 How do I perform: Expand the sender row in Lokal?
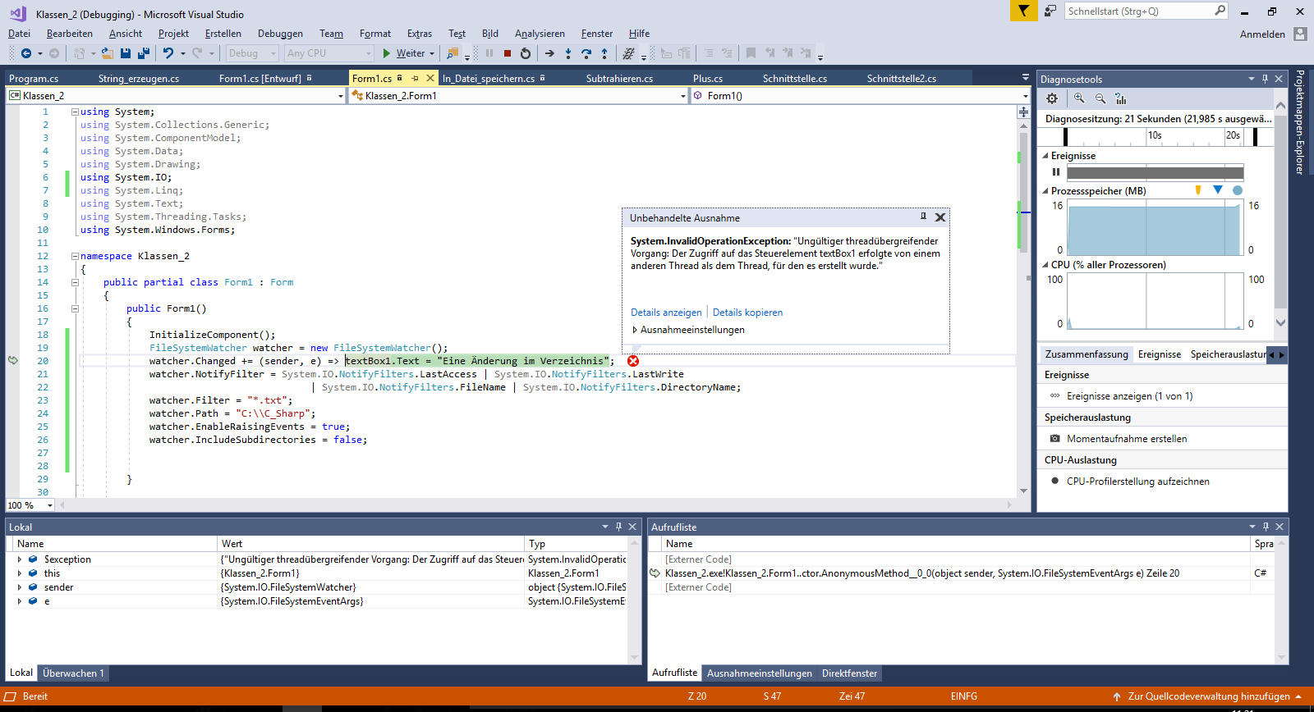(19, 587)
